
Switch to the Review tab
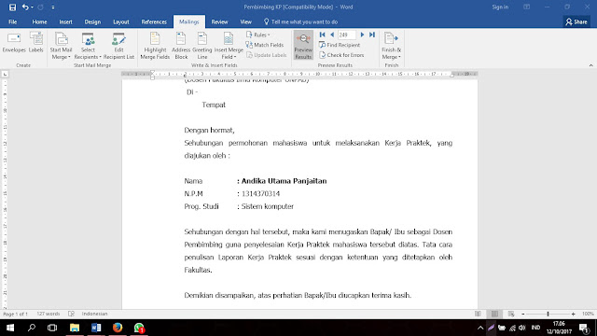220,21
